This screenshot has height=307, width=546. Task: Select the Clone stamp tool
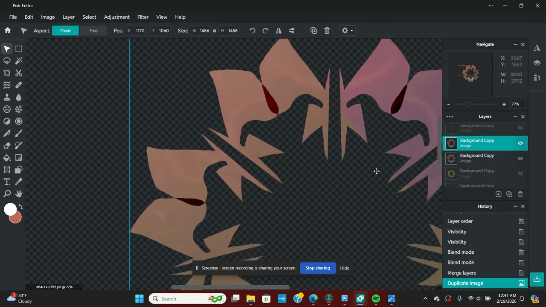(7, 97)
